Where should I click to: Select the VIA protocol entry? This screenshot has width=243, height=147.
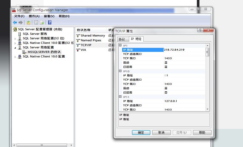(83, 50)
